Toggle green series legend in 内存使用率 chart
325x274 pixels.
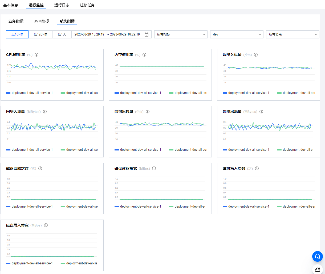(188, 93)
